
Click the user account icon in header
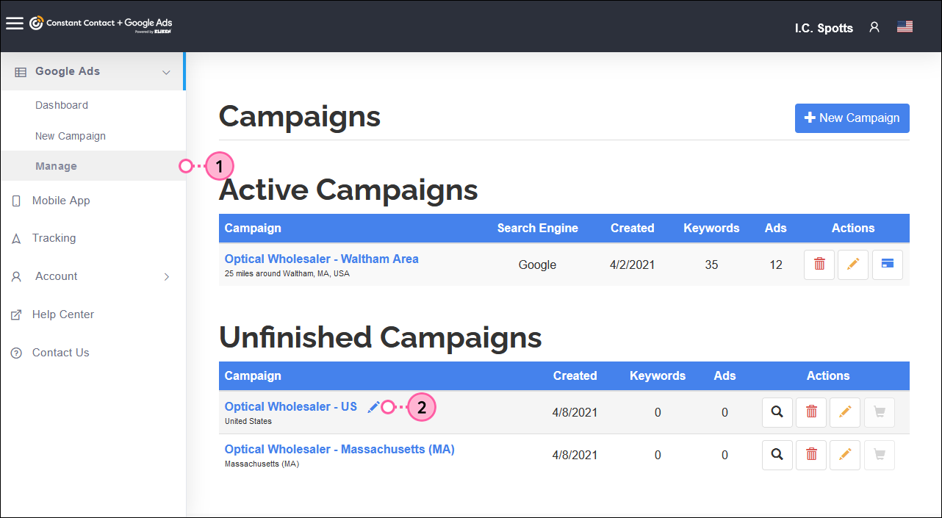(874, 26)
